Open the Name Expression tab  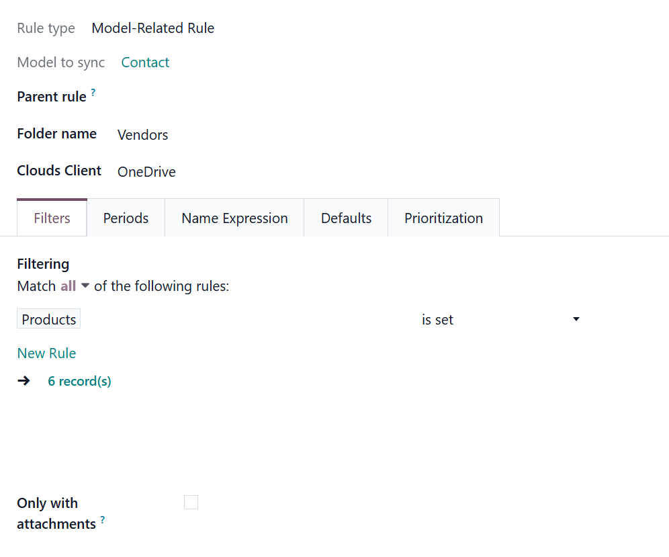point(234,218)
